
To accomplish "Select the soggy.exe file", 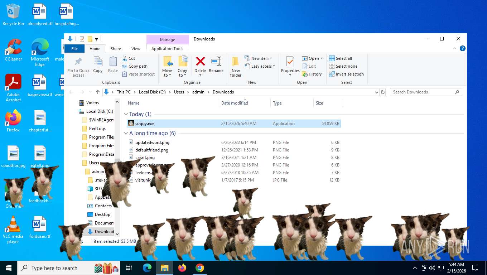I will pos(234,124).
